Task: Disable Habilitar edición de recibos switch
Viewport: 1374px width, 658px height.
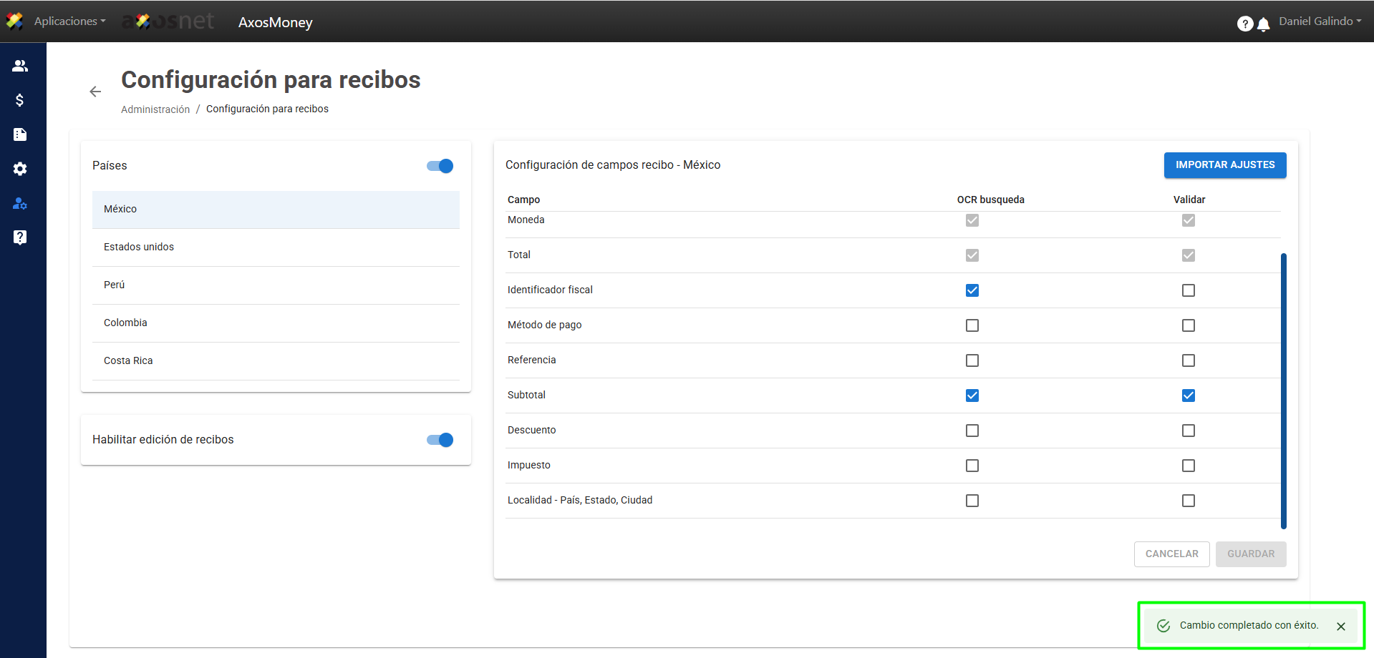Action: tap(440, 440)
